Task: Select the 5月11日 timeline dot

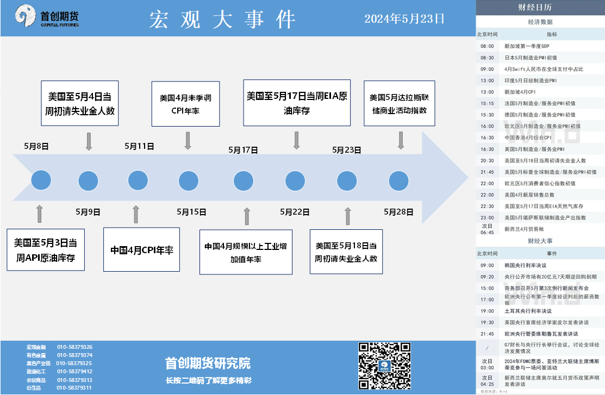Action: click(138, 180)
